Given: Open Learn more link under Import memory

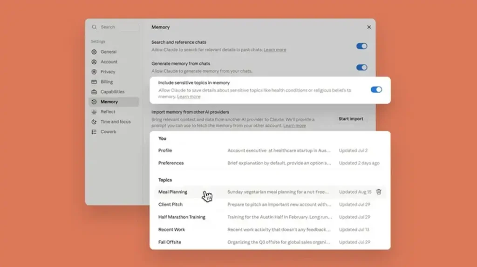Looking at the screenshot, I should coord(294,126).
